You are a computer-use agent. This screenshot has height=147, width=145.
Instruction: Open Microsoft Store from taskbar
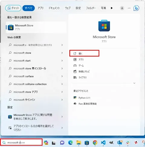(87, 142)
